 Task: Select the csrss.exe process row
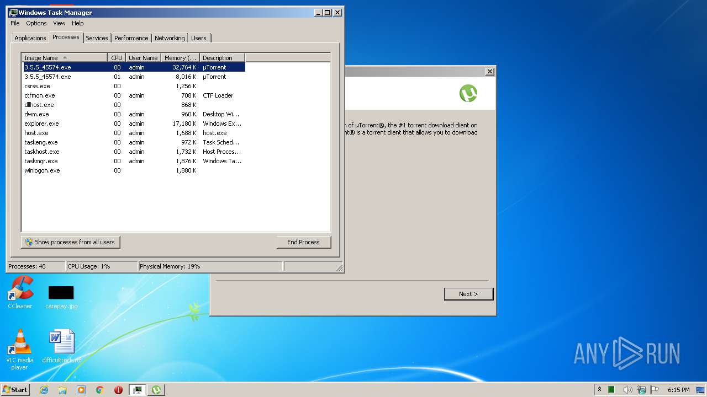[134, 86]
